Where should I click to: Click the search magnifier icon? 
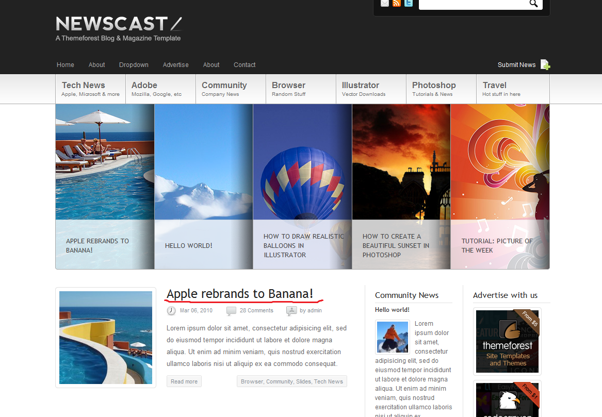coord(534,4)
